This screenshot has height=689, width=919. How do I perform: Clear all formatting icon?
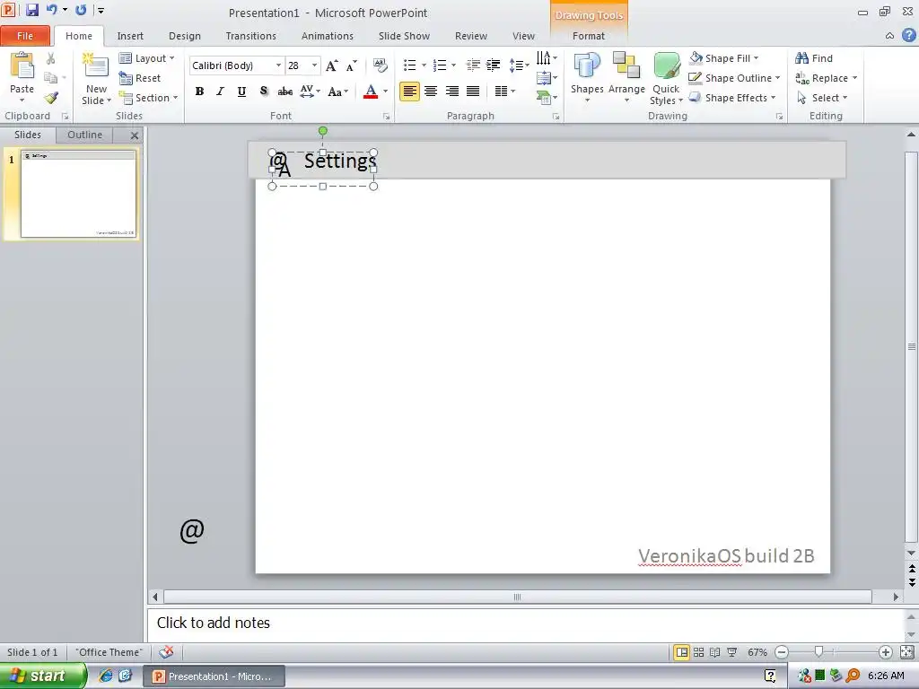pos(381,65)
